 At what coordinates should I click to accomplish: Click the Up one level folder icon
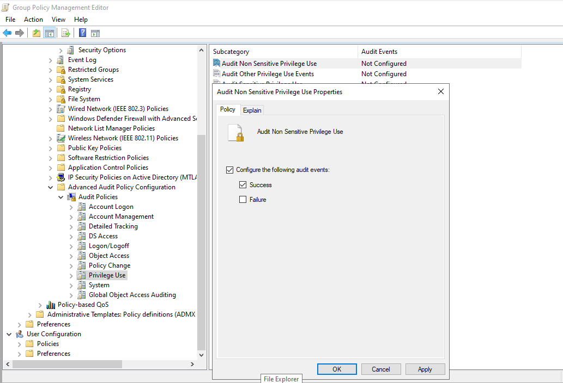(37, 33)
